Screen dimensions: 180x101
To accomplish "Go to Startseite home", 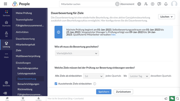I will (x=6, y=24).
